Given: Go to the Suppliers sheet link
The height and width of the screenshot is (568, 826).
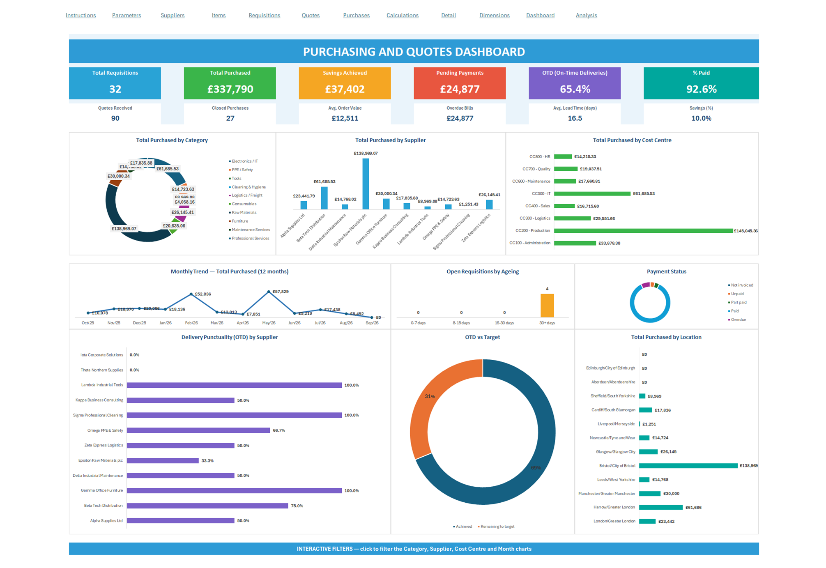Looking at the screenshot, I should click(173, 15).
